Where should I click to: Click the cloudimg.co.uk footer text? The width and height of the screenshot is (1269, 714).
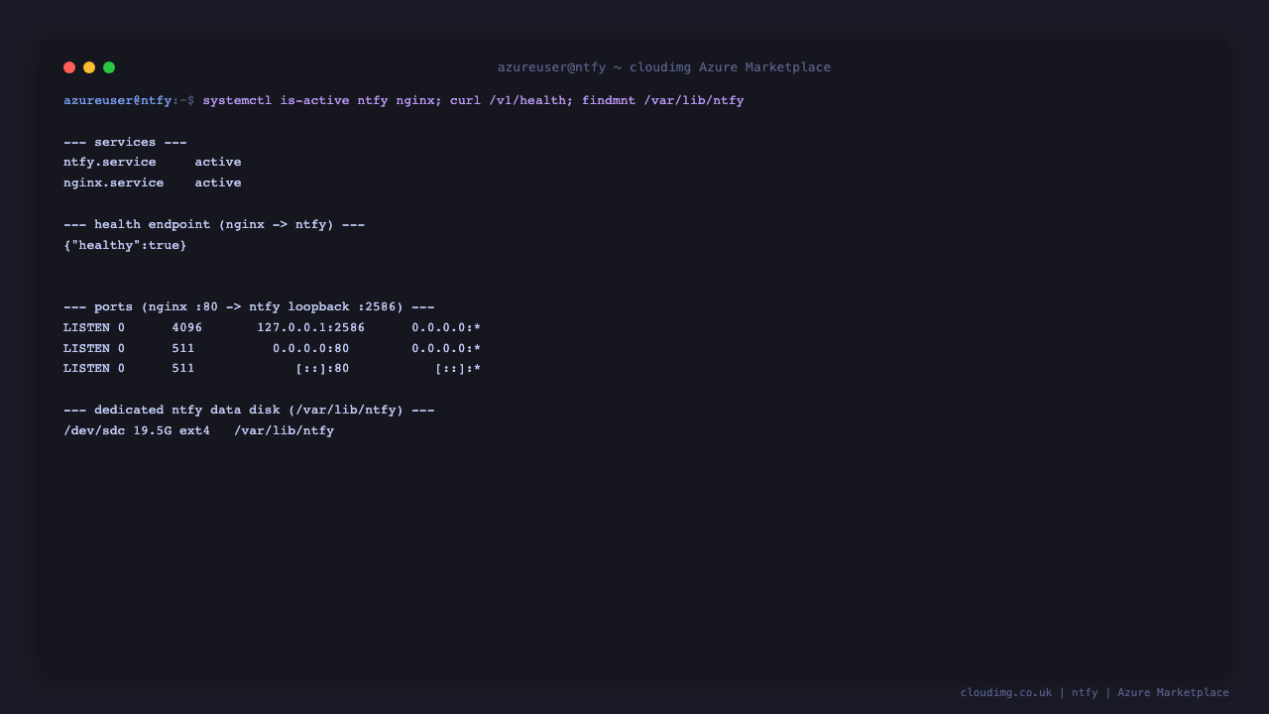[x=1006, y=692]
